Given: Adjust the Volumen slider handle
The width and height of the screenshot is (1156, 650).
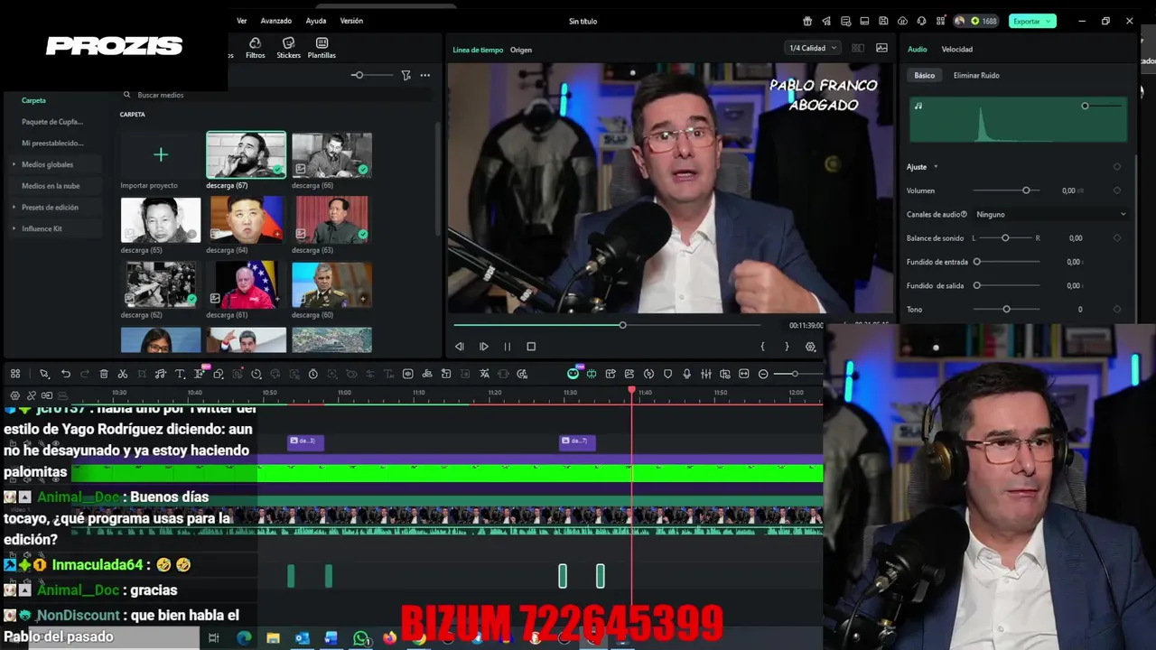Looking at the screenshot, I should pyautogui.click(x=1026, y=190).
